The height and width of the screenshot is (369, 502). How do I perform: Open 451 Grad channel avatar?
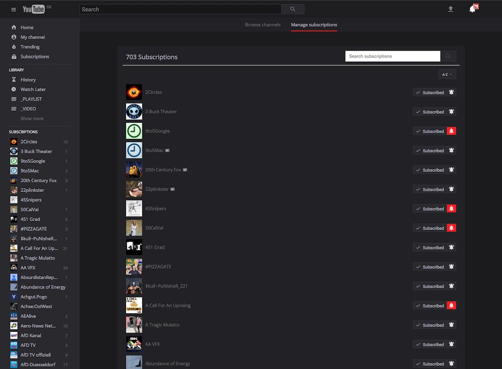134,247
